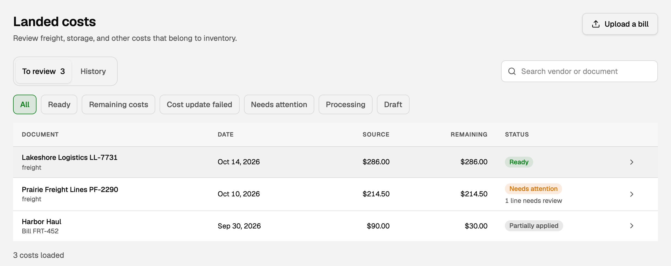Click the STATUS column header
This screenshot has height=266, width=671.
[x=517, y=134]
